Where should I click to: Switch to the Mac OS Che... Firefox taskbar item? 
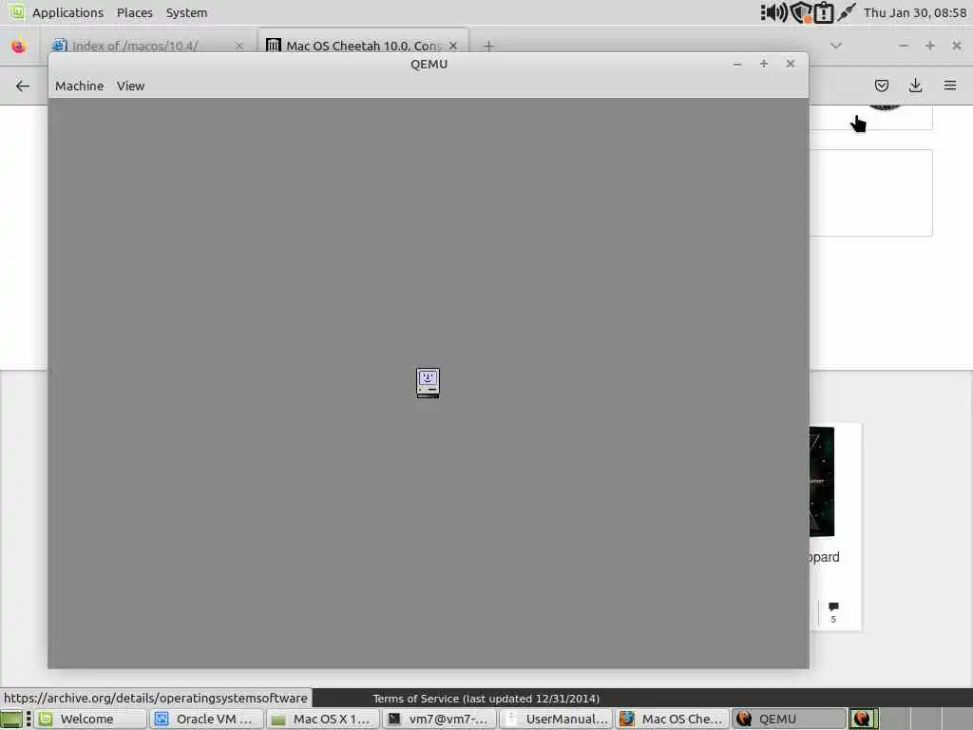coord(672,719)
